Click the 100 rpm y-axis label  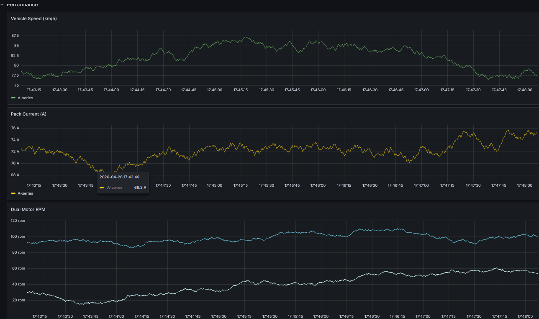point(18,237)
